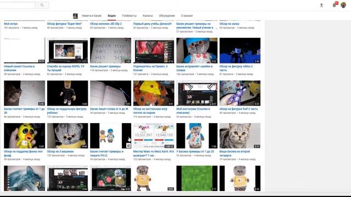Click thumbnail above 'Спасибо за оценку RAPEL TV'
Image resolution: width=351 pixels, height=197 pixels.
[67, 50]
